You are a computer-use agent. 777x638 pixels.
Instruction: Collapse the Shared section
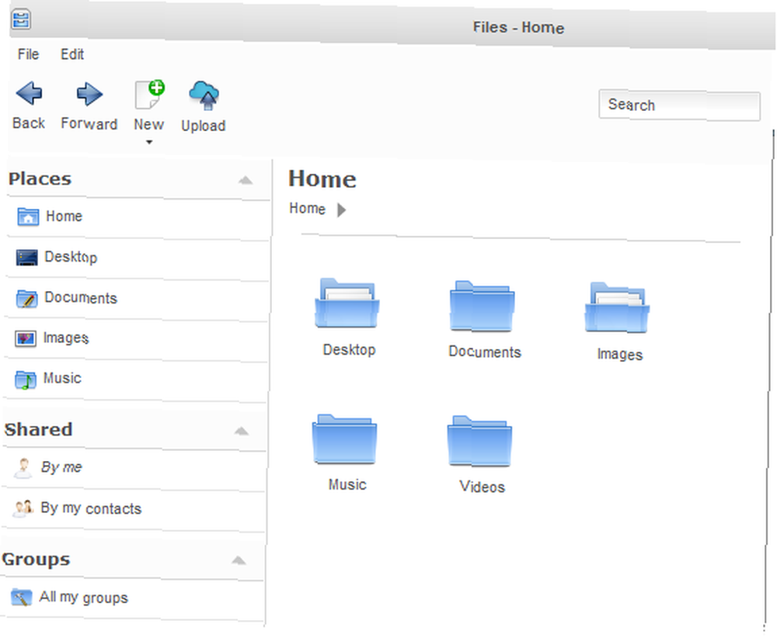tap(242, 431)
